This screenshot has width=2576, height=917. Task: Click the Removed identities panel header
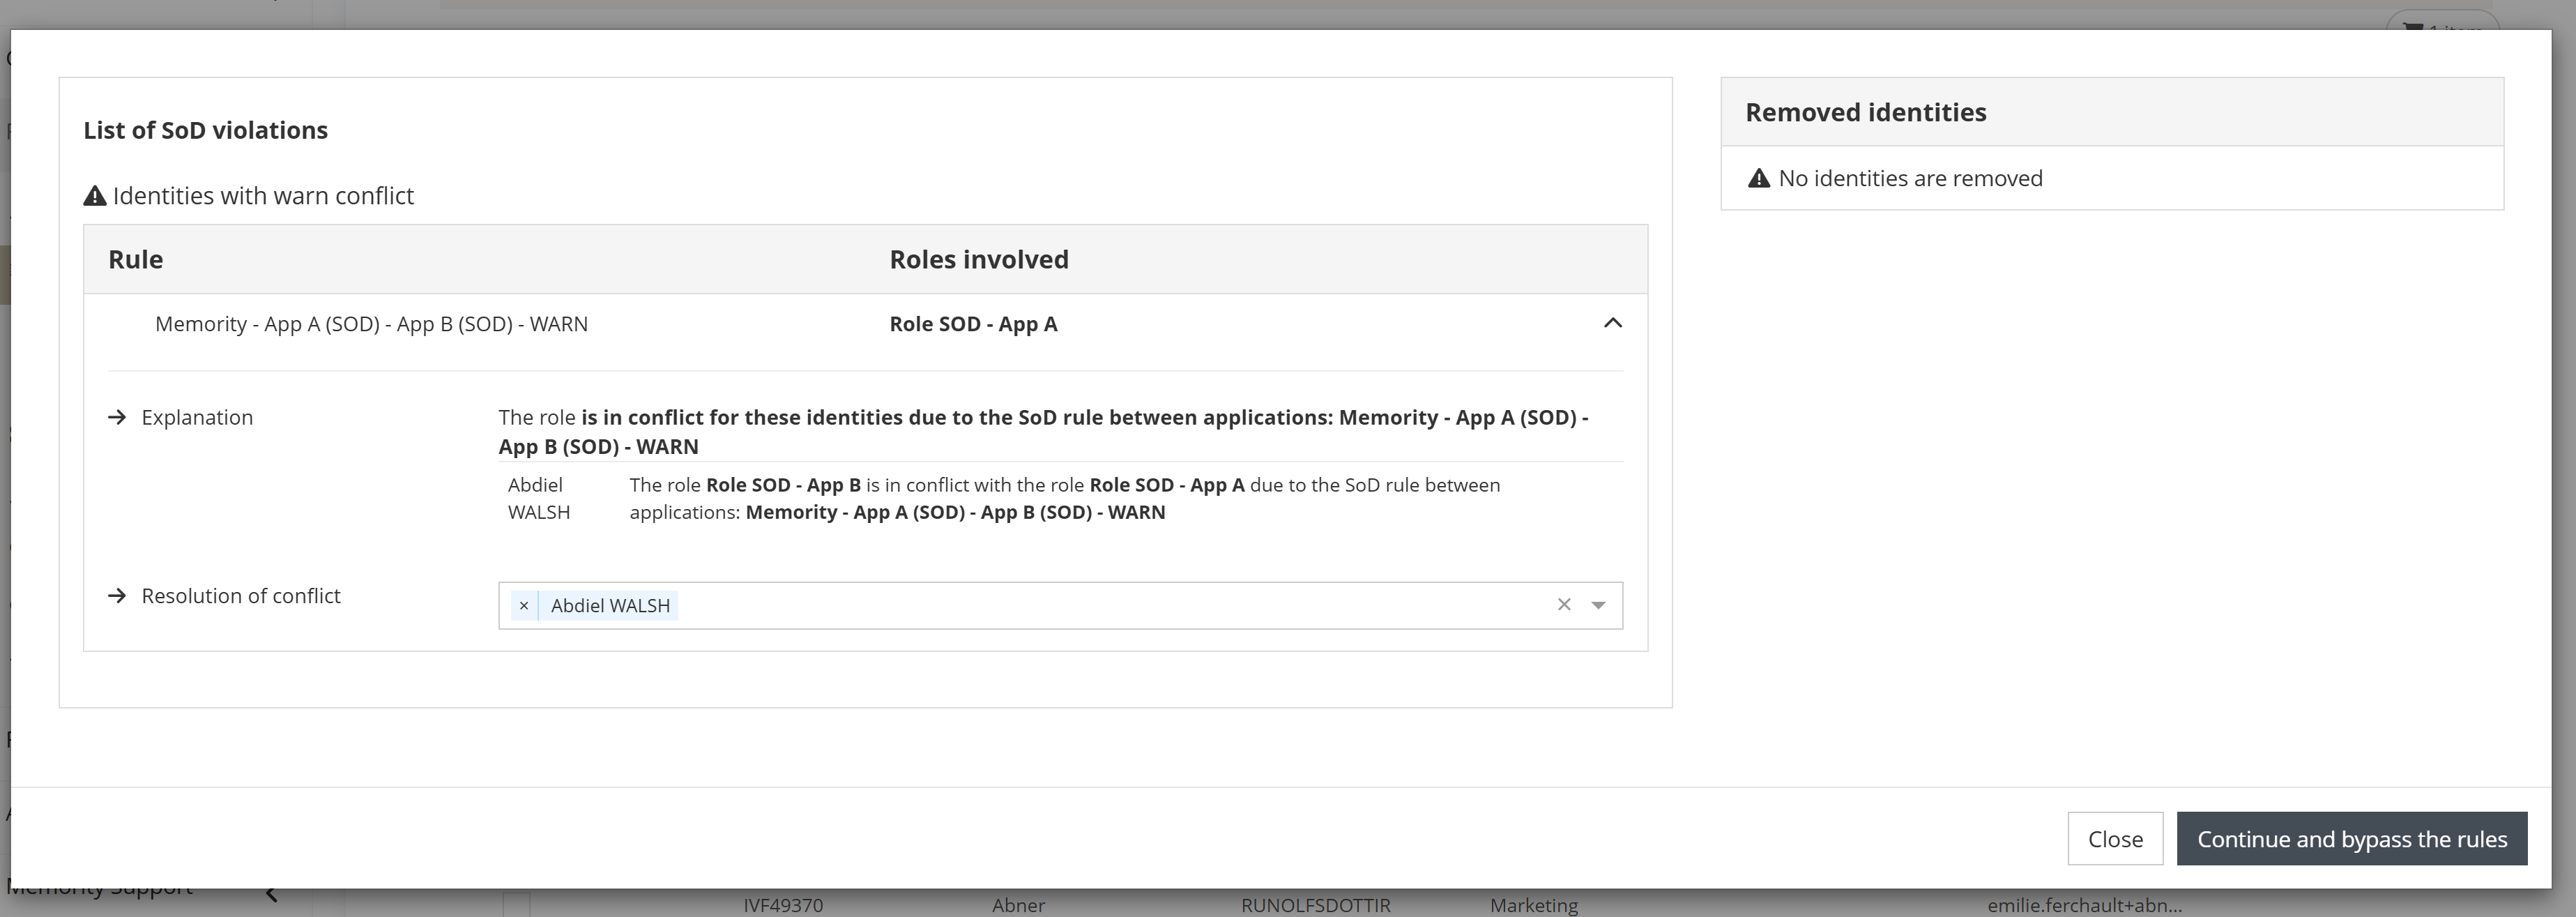1865,112
